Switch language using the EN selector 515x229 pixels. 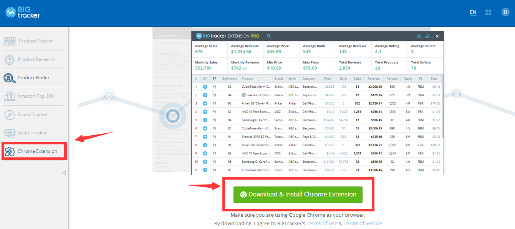[473, 12]
